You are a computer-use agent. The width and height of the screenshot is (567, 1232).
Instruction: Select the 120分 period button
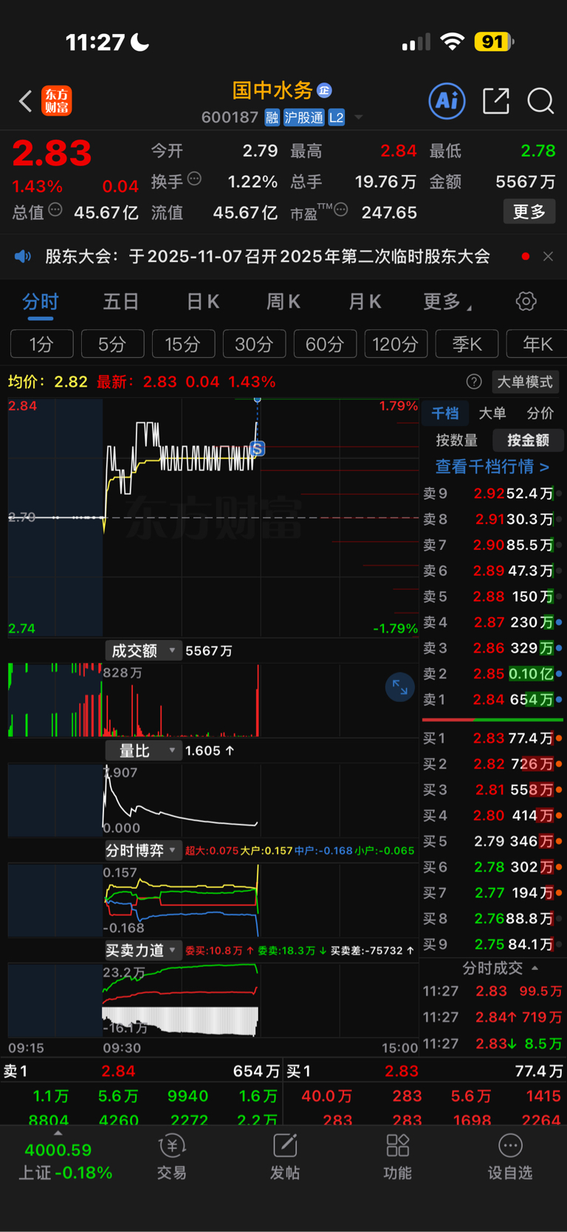click(x=396, y=344)
